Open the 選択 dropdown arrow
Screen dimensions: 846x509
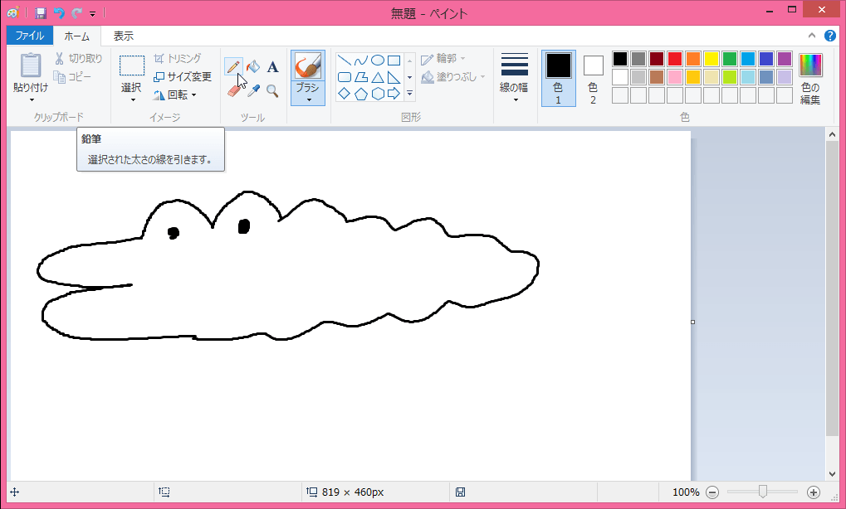point(132,100)
